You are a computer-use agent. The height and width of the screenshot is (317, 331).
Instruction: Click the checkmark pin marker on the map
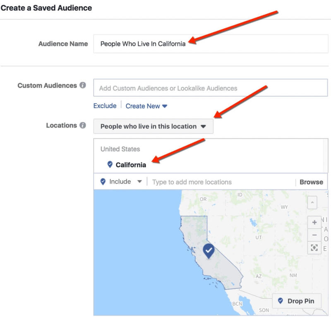209,250
